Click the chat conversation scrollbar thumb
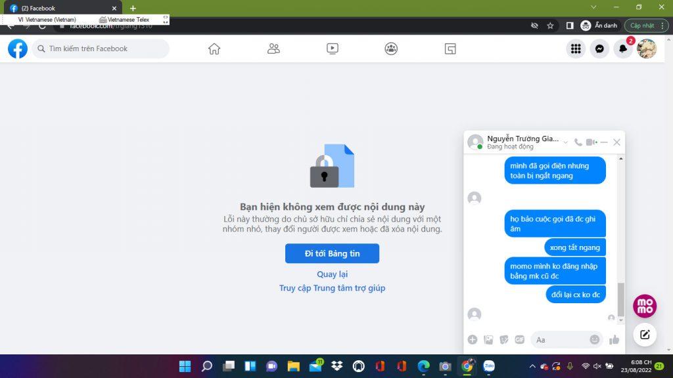Screen dimensions: 673x378 pos(620,299)
